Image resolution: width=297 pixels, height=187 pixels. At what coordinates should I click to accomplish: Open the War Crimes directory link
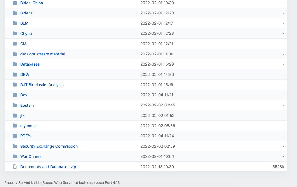pos(31,156)
